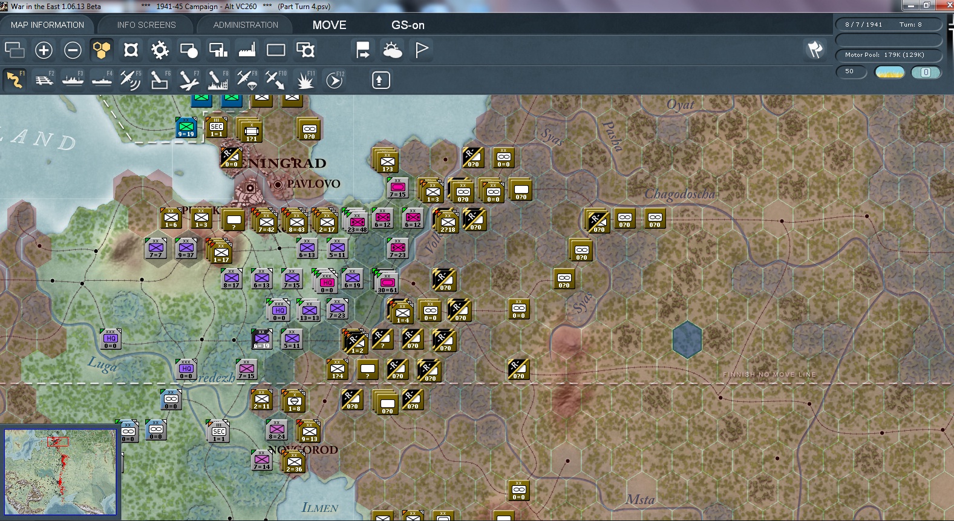Select the German unit marked 13=13
The height and width of the screenshot is (521, 954).
pyautogui.click(x=309, y=311)
